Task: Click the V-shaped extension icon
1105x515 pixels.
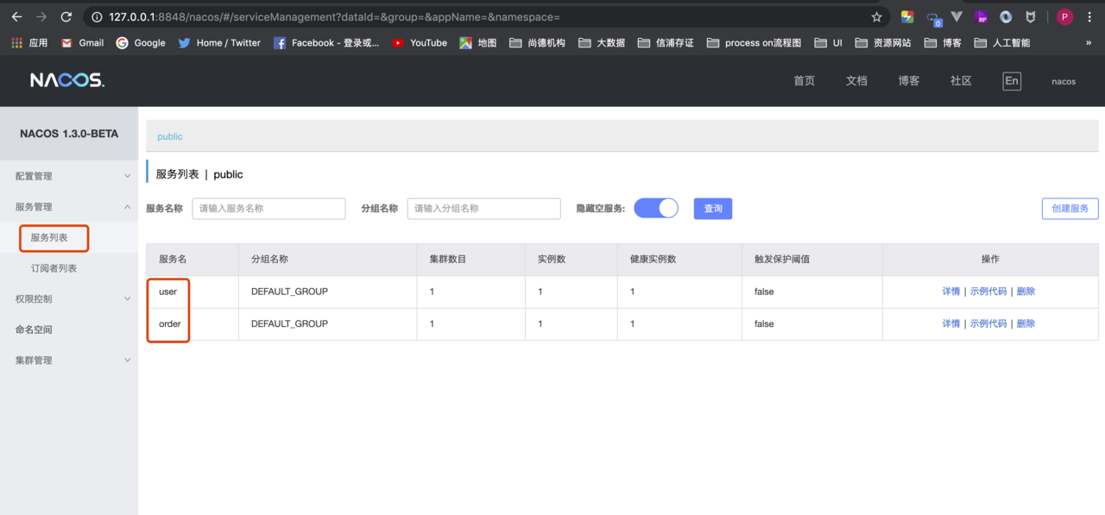Action: (957, 16)
